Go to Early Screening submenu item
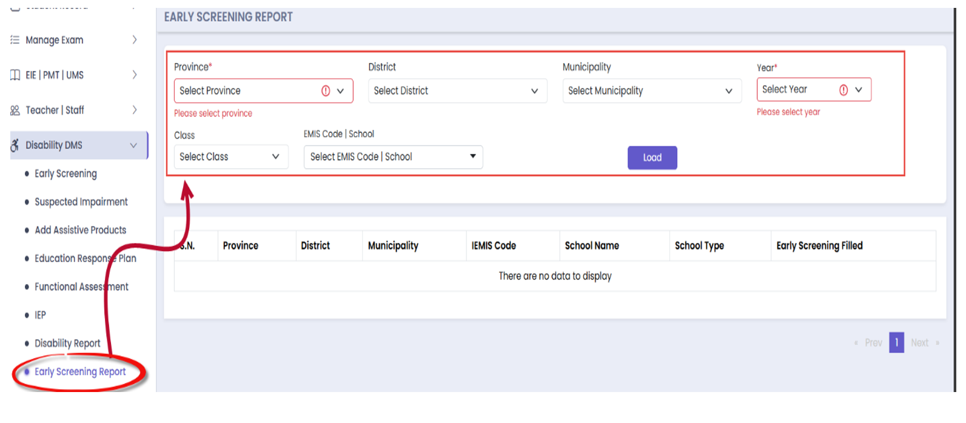The width and height of the screenshot is (966, 423). pyautogui.click(x=65, y=174)
